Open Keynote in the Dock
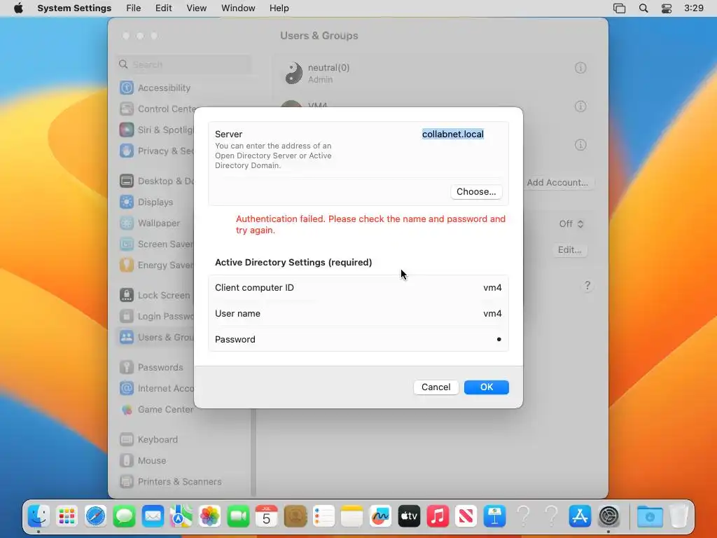 click(495, 516)
